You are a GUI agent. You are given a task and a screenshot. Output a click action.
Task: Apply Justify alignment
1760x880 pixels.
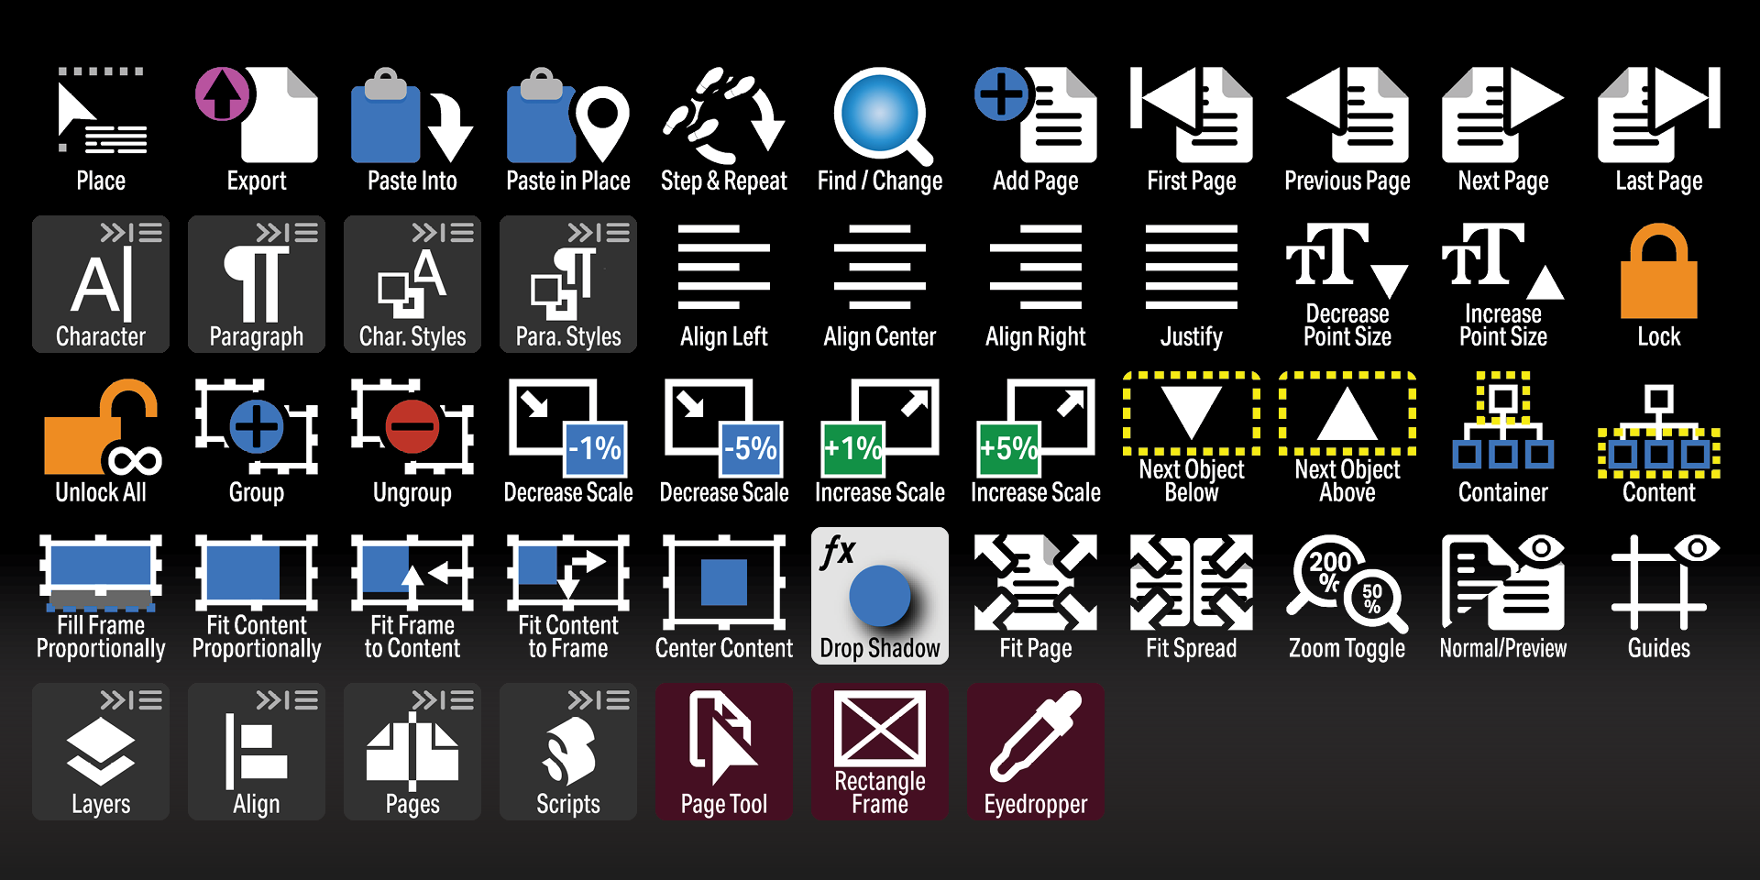[x=1192, y=267]
